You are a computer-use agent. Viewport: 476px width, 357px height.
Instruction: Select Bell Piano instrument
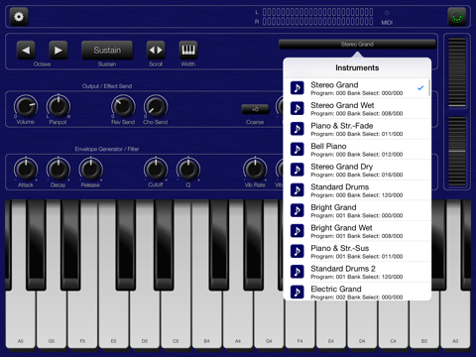pos(357,150)
